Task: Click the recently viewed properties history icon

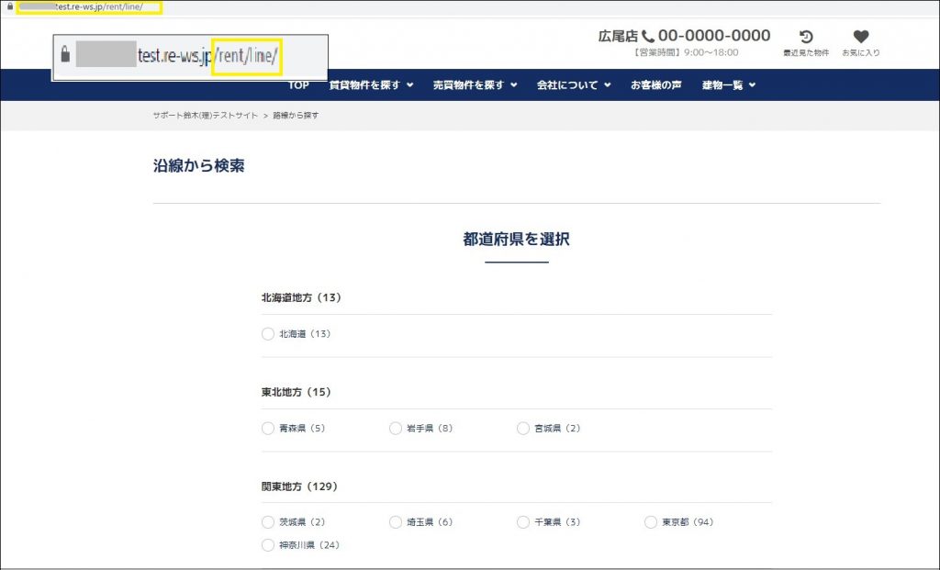Action: [x=805, y=38]
